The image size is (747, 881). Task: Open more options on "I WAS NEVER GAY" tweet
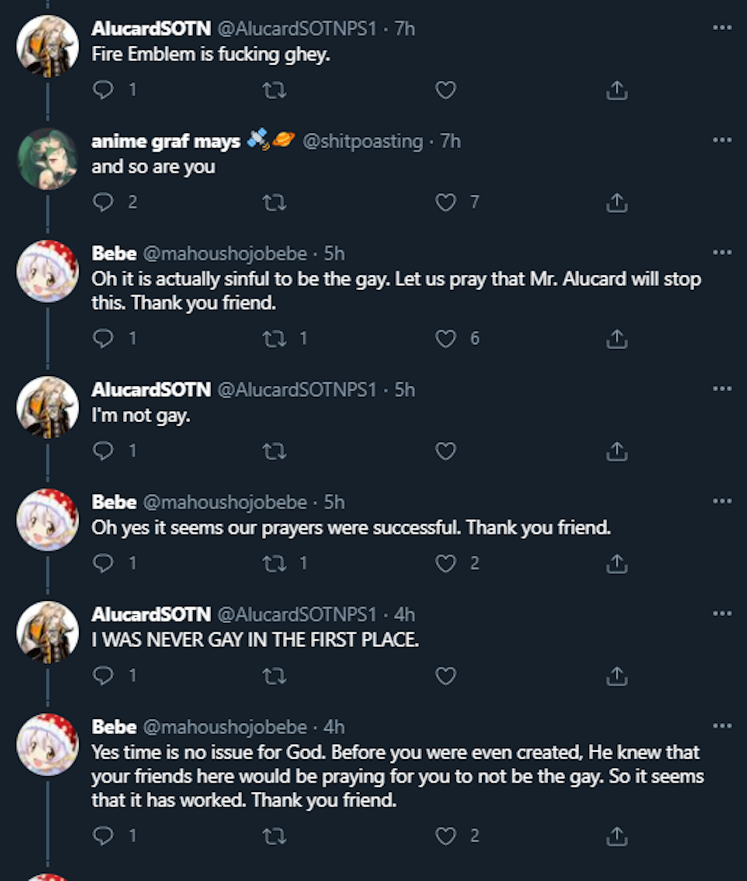click(x=722, y=614)
